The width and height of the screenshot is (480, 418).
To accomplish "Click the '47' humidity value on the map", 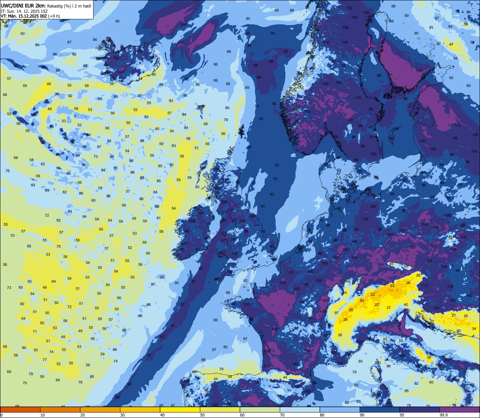I will coord(451,45).
